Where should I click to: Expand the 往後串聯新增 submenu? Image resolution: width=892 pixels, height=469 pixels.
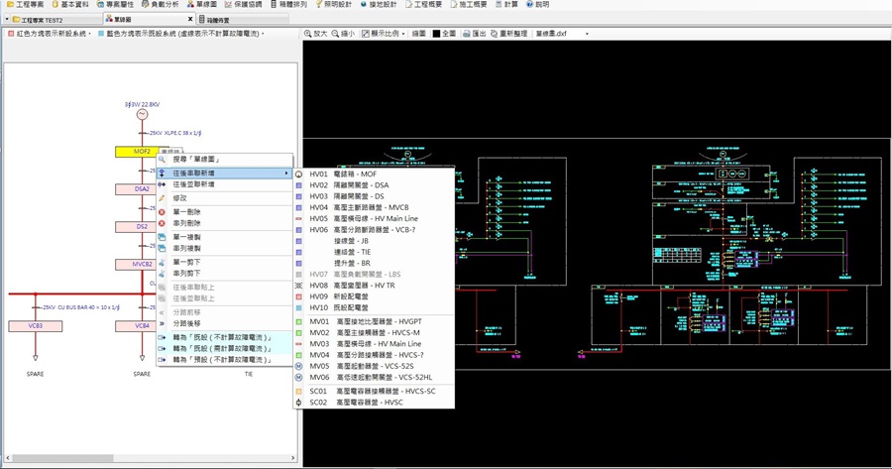click(x=225, y=174)
